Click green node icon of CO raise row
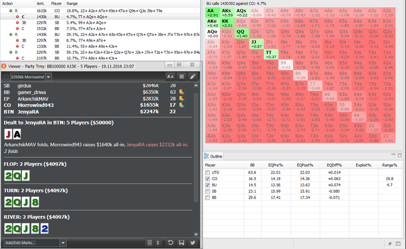 point(10,11)
